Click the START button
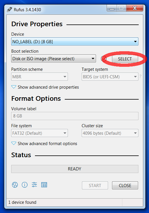This screenshot has width=149, height=213. [95, 185]
